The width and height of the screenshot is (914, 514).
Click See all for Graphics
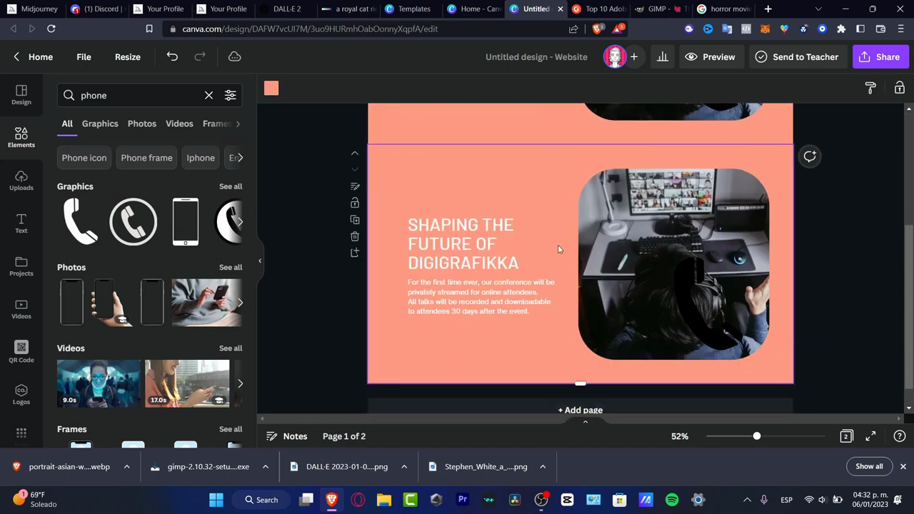tap(231, 186)
